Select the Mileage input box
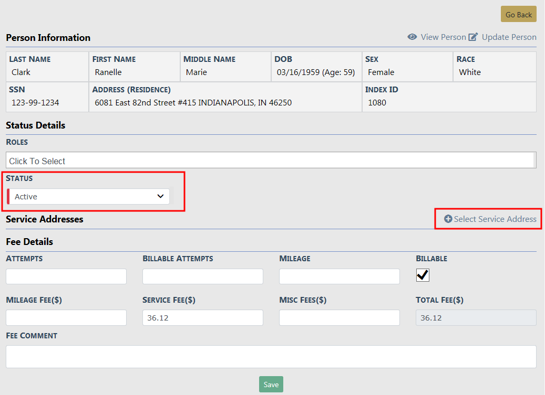This screenshot has width=545, height=395. (340, 276)
